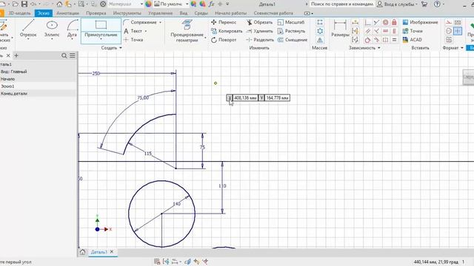Viewport: 474px width, 266px height.
Task: Click the parallel constraint icon
Action: click(367, 31)
